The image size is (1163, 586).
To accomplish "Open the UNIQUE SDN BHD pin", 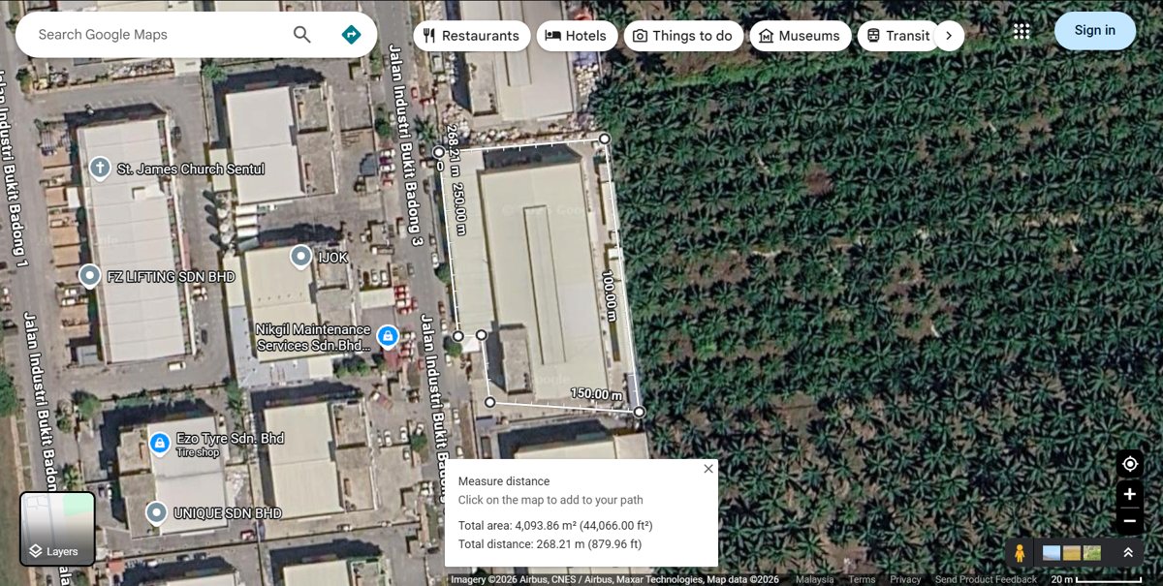I will 156,512.
